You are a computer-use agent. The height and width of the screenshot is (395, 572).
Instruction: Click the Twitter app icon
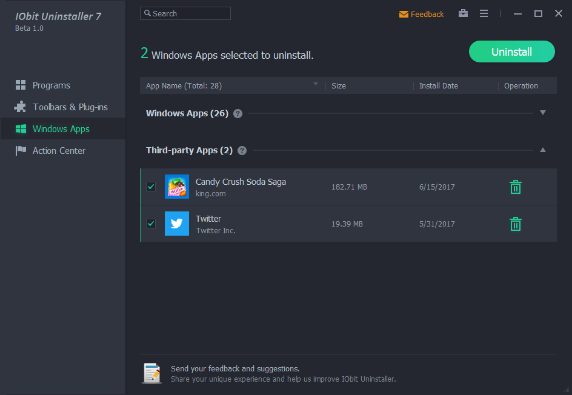[176, 224]
